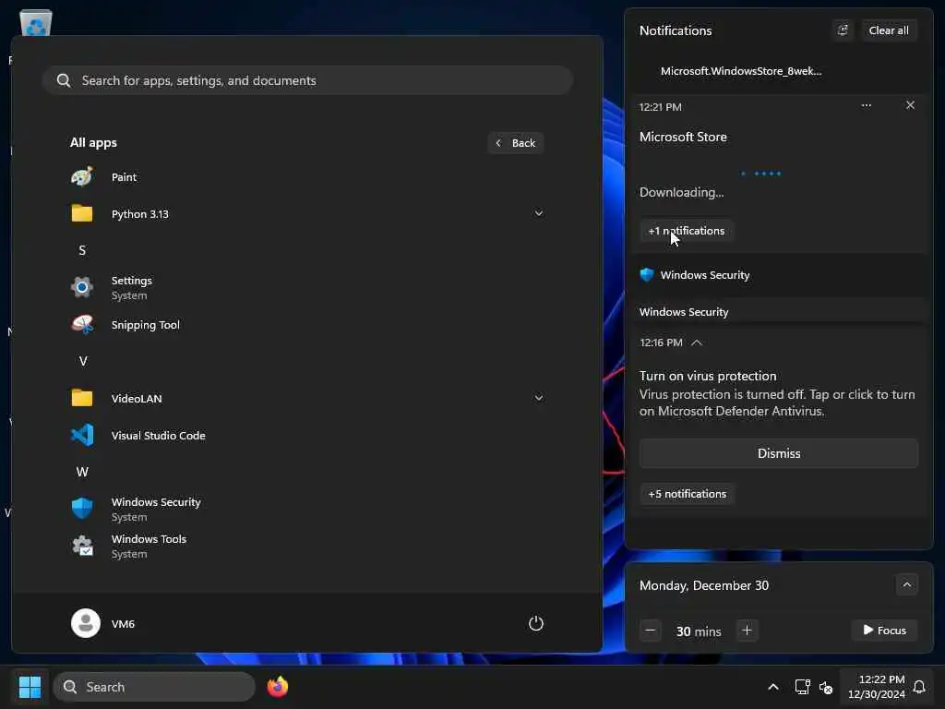
Task: Click the Turn on virus protection message
Action: click(777, 393)
